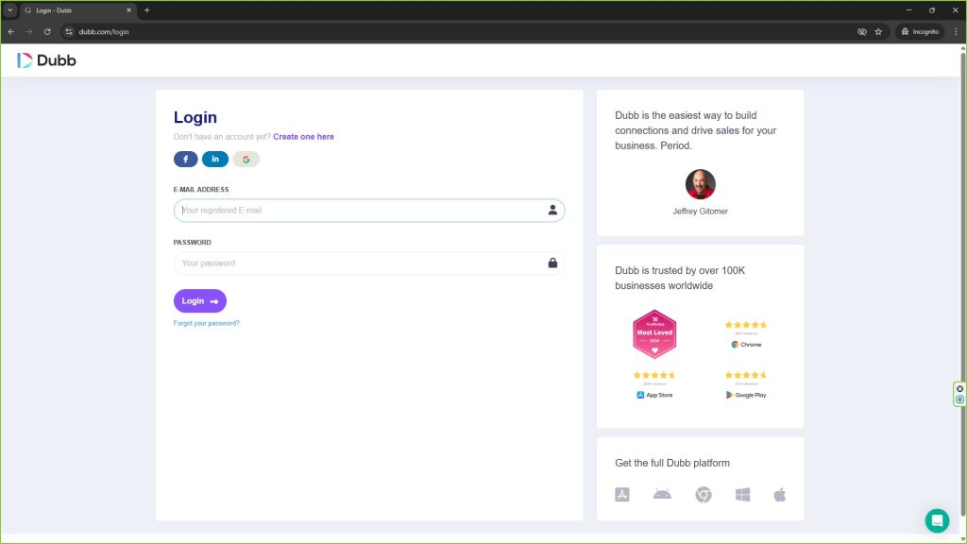Click the Most Loved badge
The image size is (967, 544).
point(654,334)
